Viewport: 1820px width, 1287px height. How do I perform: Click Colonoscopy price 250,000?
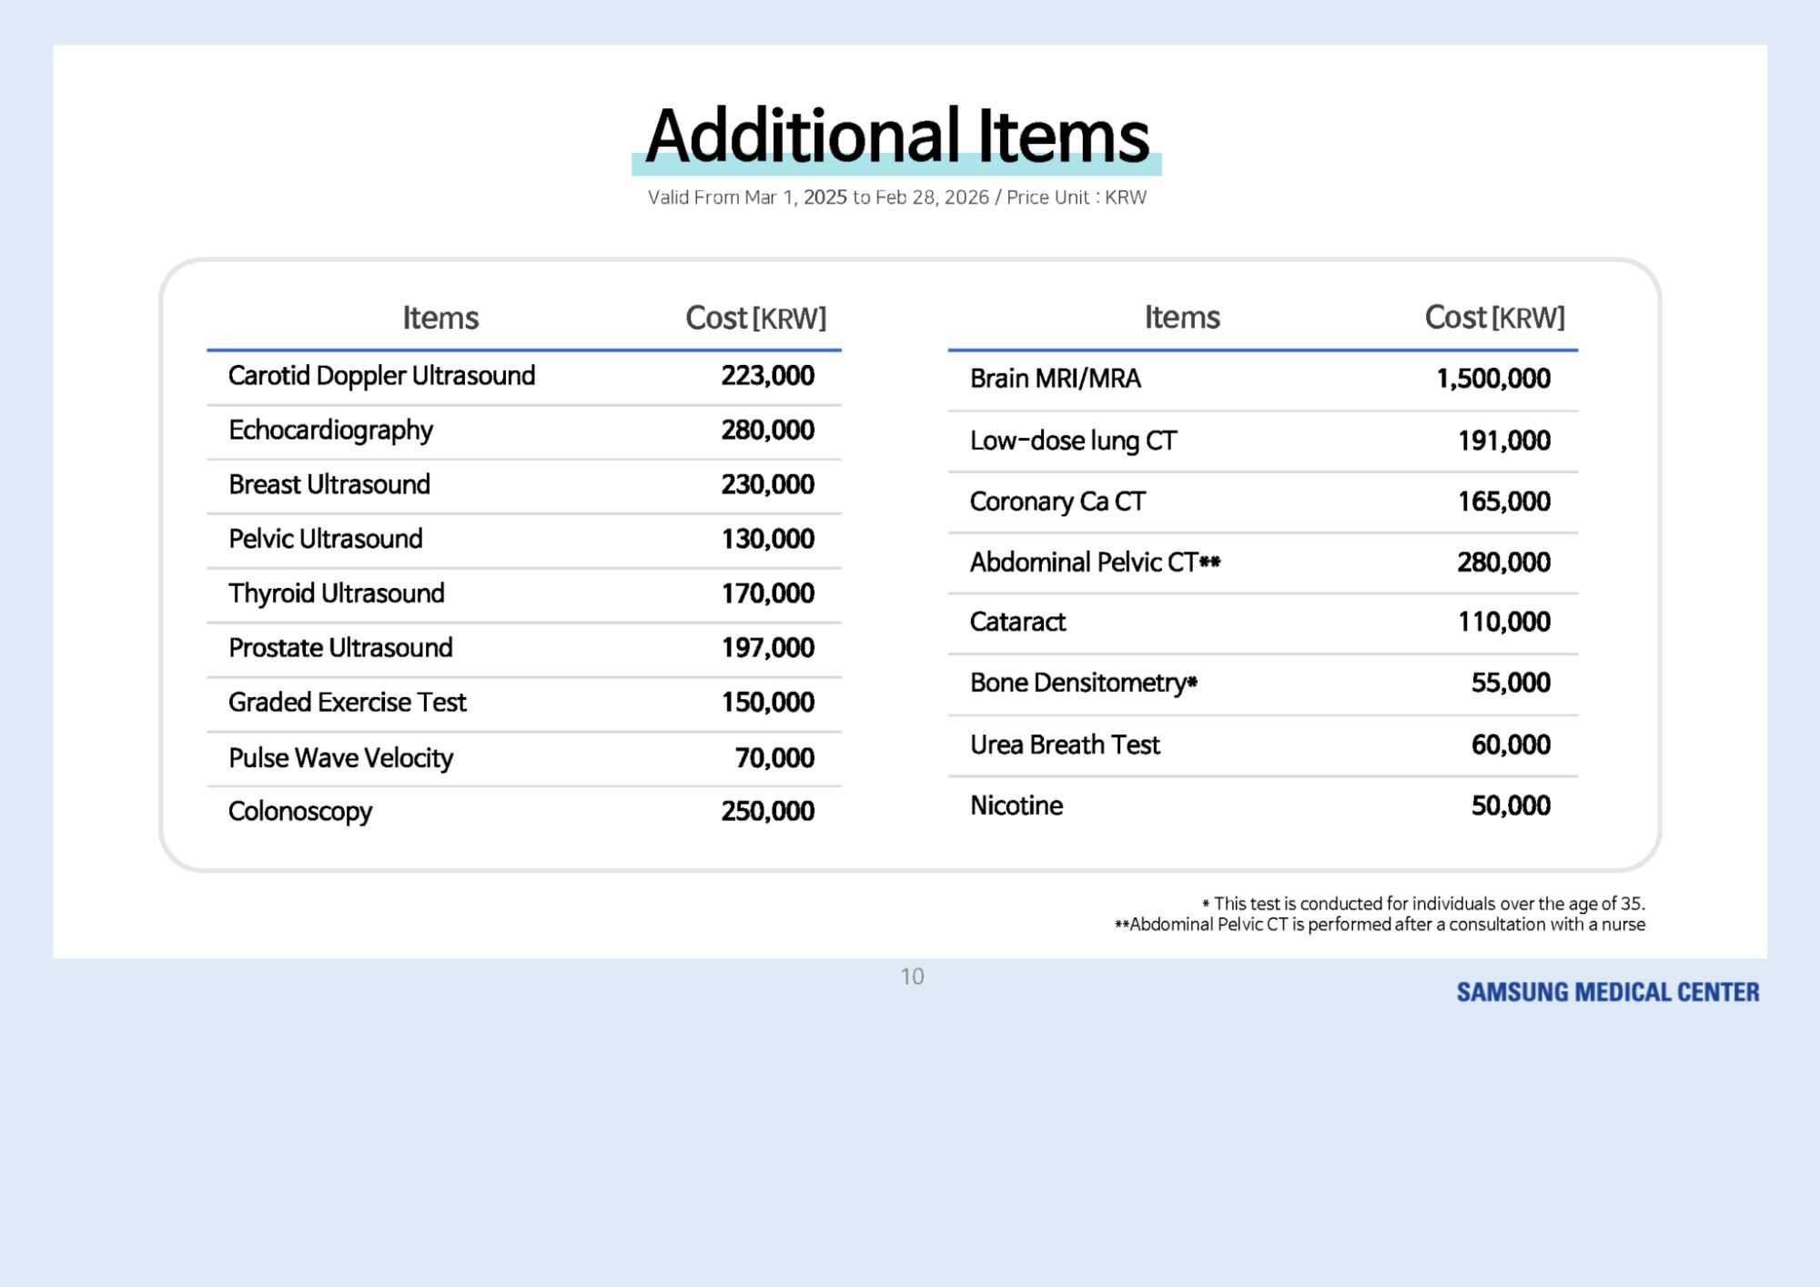coord(767,811)
